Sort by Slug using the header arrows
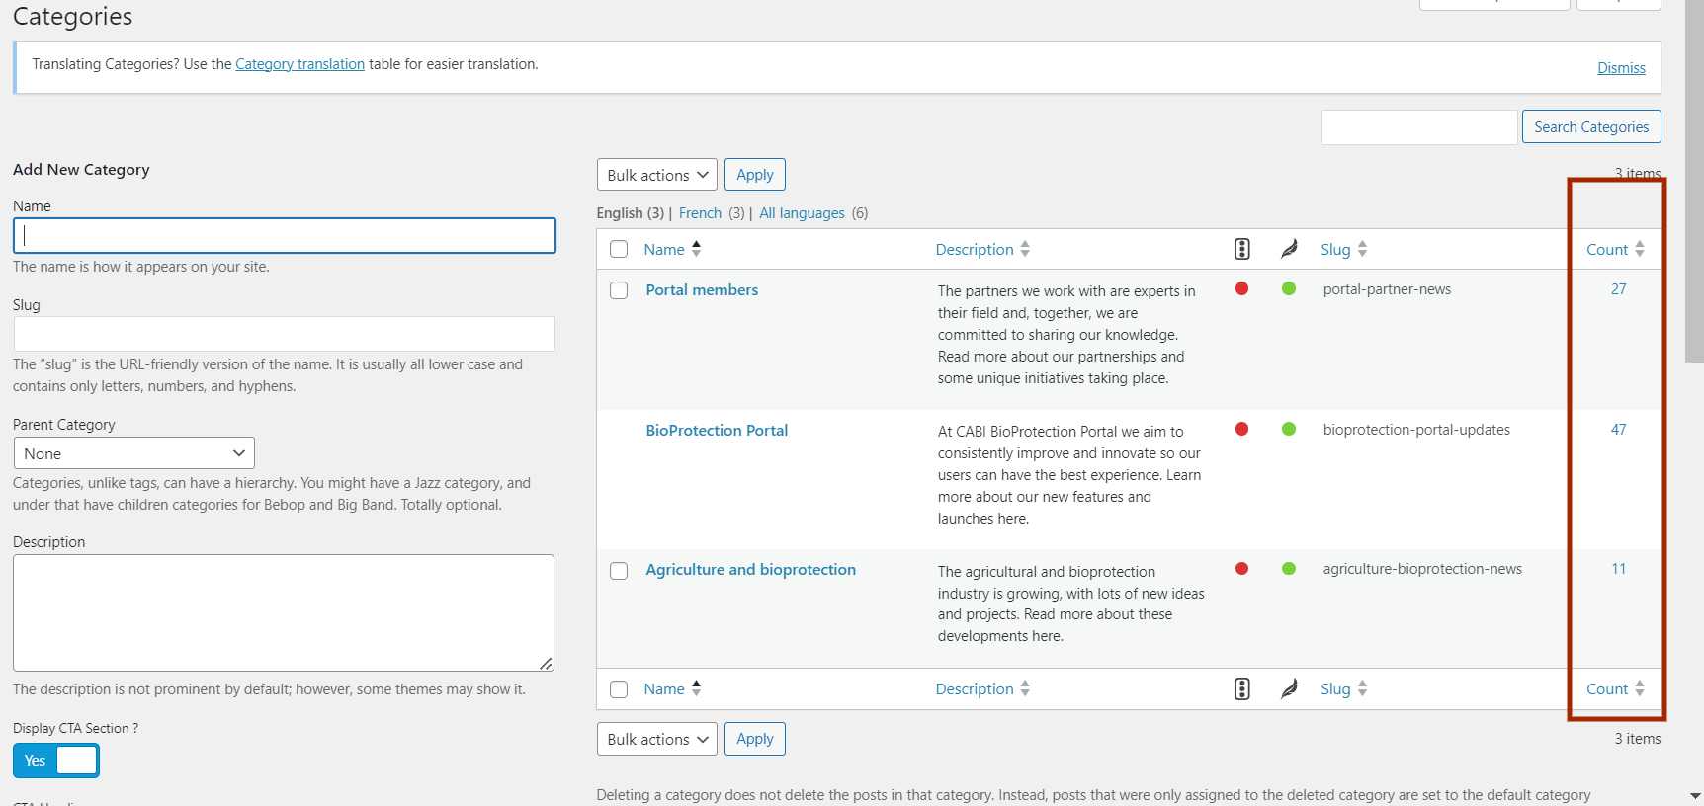Viewport: 1704px width, 806px height. [1362, 249]
